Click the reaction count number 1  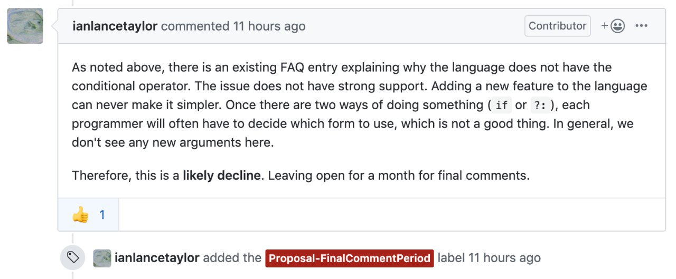coord(102,215)
